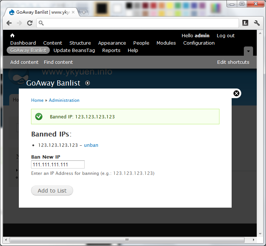Close the overlay with the X icon
The width and height of the screenshot is (266, 246).
point(237,93)
